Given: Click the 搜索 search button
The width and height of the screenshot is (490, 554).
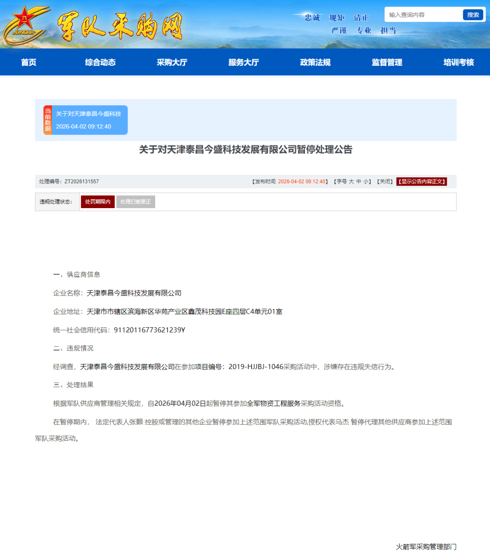Looking at the screenshot, I should click(473, 15).
